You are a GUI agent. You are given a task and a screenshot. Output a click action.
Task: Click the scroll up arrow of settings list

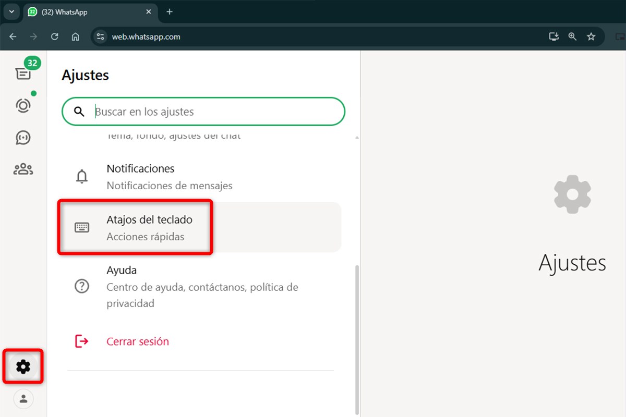[x=357, y=138]
